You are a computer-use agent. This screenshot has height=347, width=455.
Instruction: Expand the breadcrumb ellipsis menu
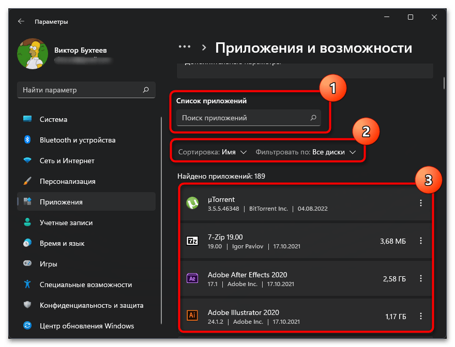(185, 46)
